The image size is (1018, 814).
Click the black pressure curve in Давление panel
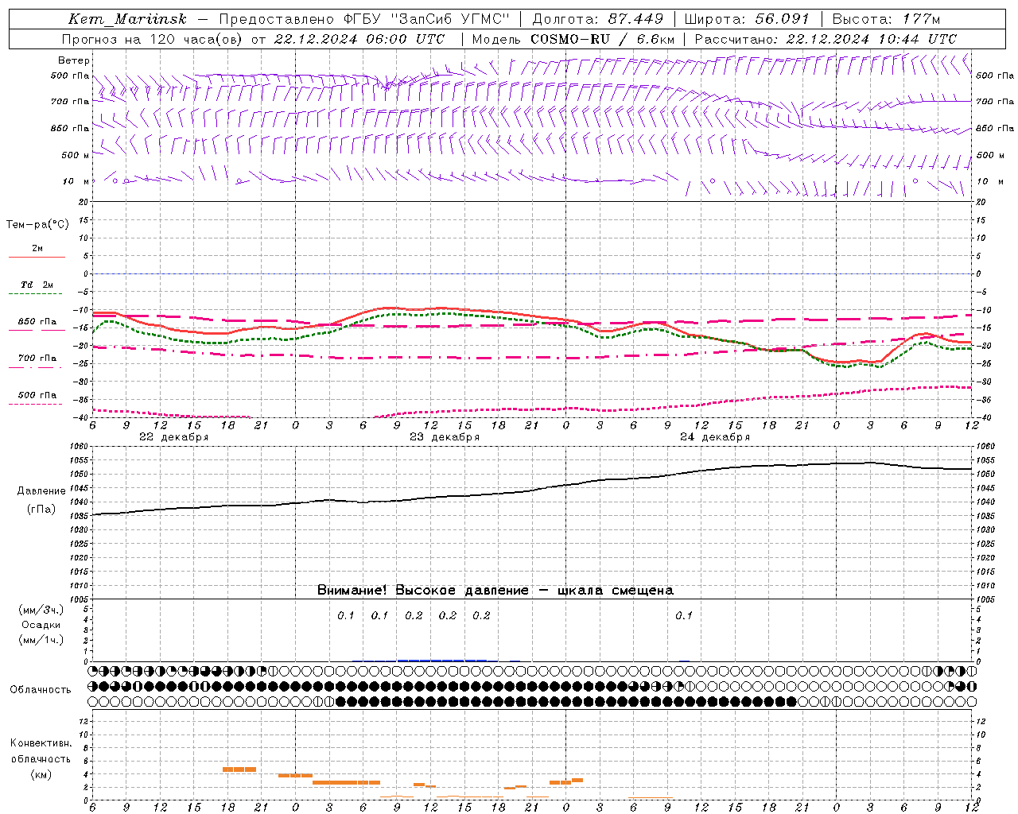531,489
